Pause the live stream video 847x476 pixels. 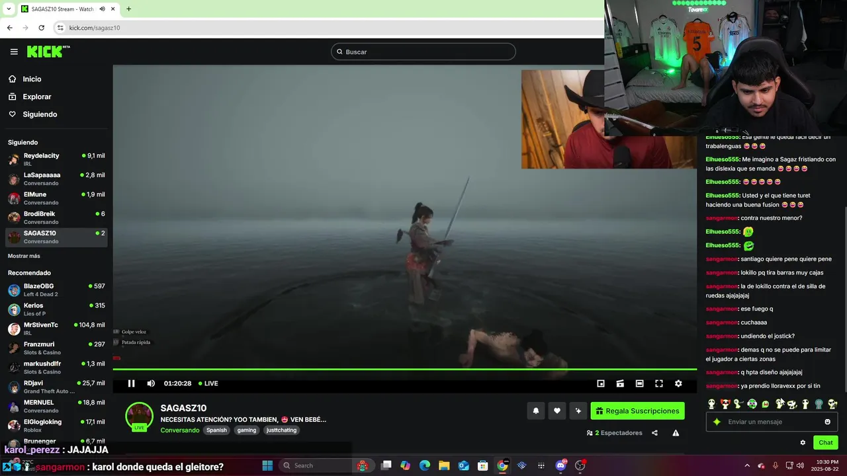[131, 383]
